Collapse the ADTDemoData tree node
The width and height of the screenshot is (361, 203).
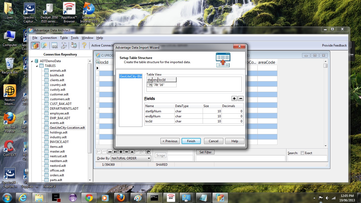point(32,61)
